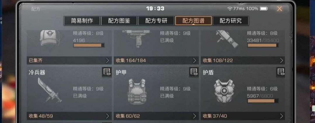Switch to the 配方研究 tab
Viewport: 315px width, 123px height.
pos(231,21)
